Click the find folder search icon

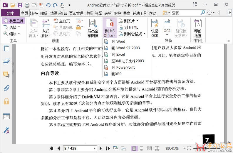coord(165,13)
